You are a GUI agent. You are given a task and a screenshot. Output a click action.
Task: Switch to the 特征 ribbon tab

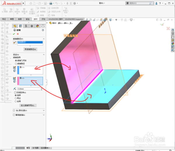click(x=4, y=19)
